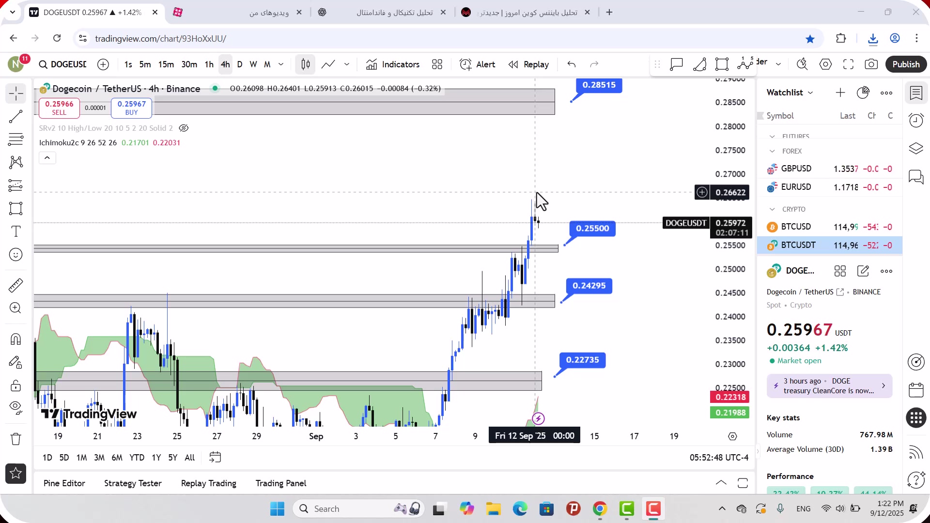
Task: Set date range to 1M
Action: coord(81,458)
